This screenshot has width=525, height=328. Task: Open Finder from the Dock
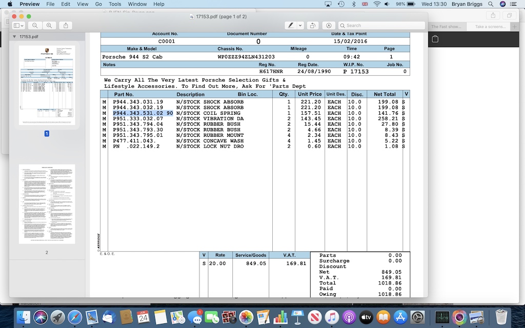pos(23,317)
